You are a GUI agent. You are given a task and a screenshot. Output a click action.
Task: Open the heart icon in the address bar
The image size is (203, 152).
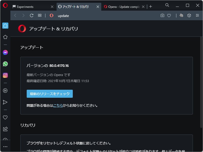(169, 15)
